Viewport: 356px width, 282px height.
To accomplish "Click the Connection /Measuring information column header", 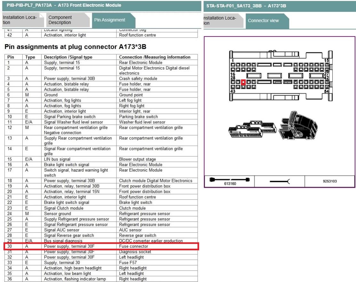I will pyautogui.click(x=154, y=57).
